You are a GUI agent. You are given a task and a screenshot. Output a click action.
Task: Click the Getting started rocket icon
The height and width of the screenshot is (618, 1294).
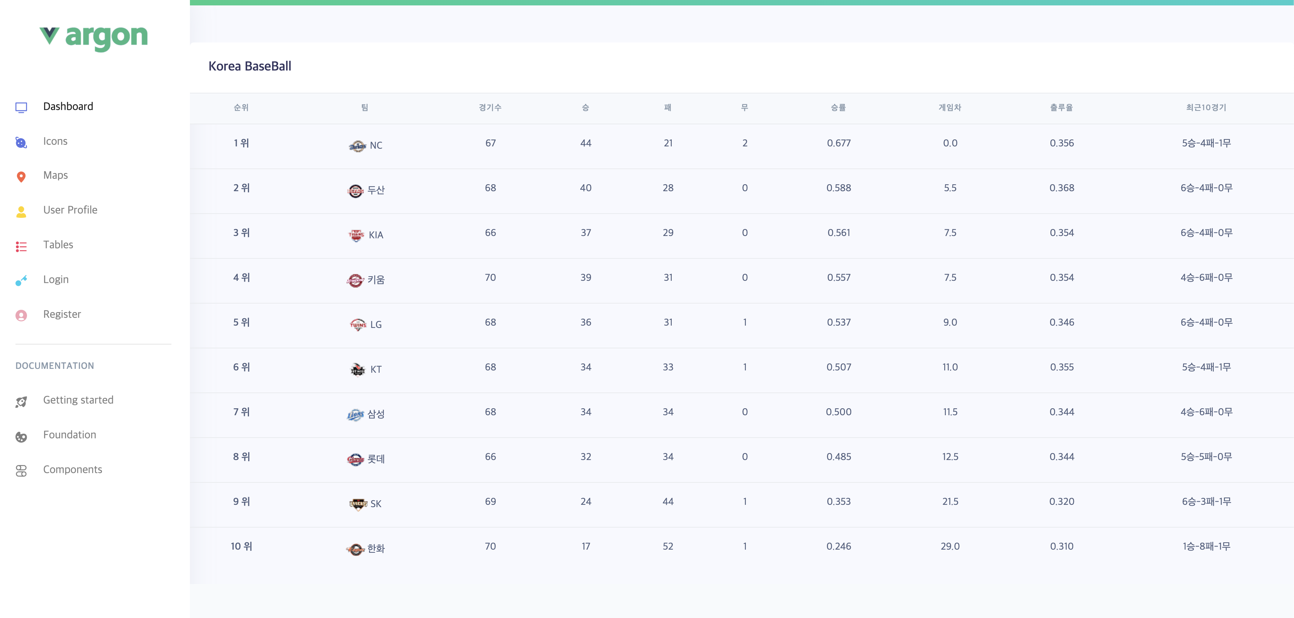pyautogui.click(x=21, y=401)
